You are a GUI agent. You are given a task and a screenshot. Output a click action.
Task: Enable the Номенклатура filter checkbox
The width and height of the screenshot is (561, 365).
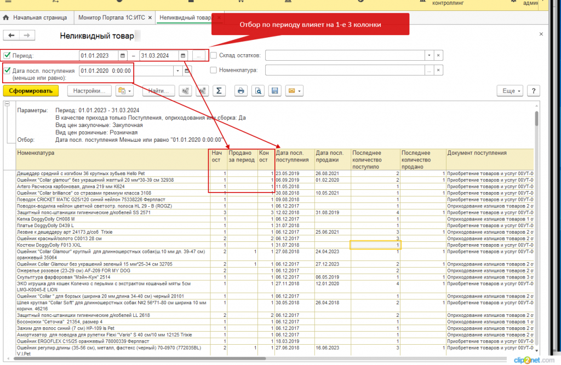(x=214, y=70)
